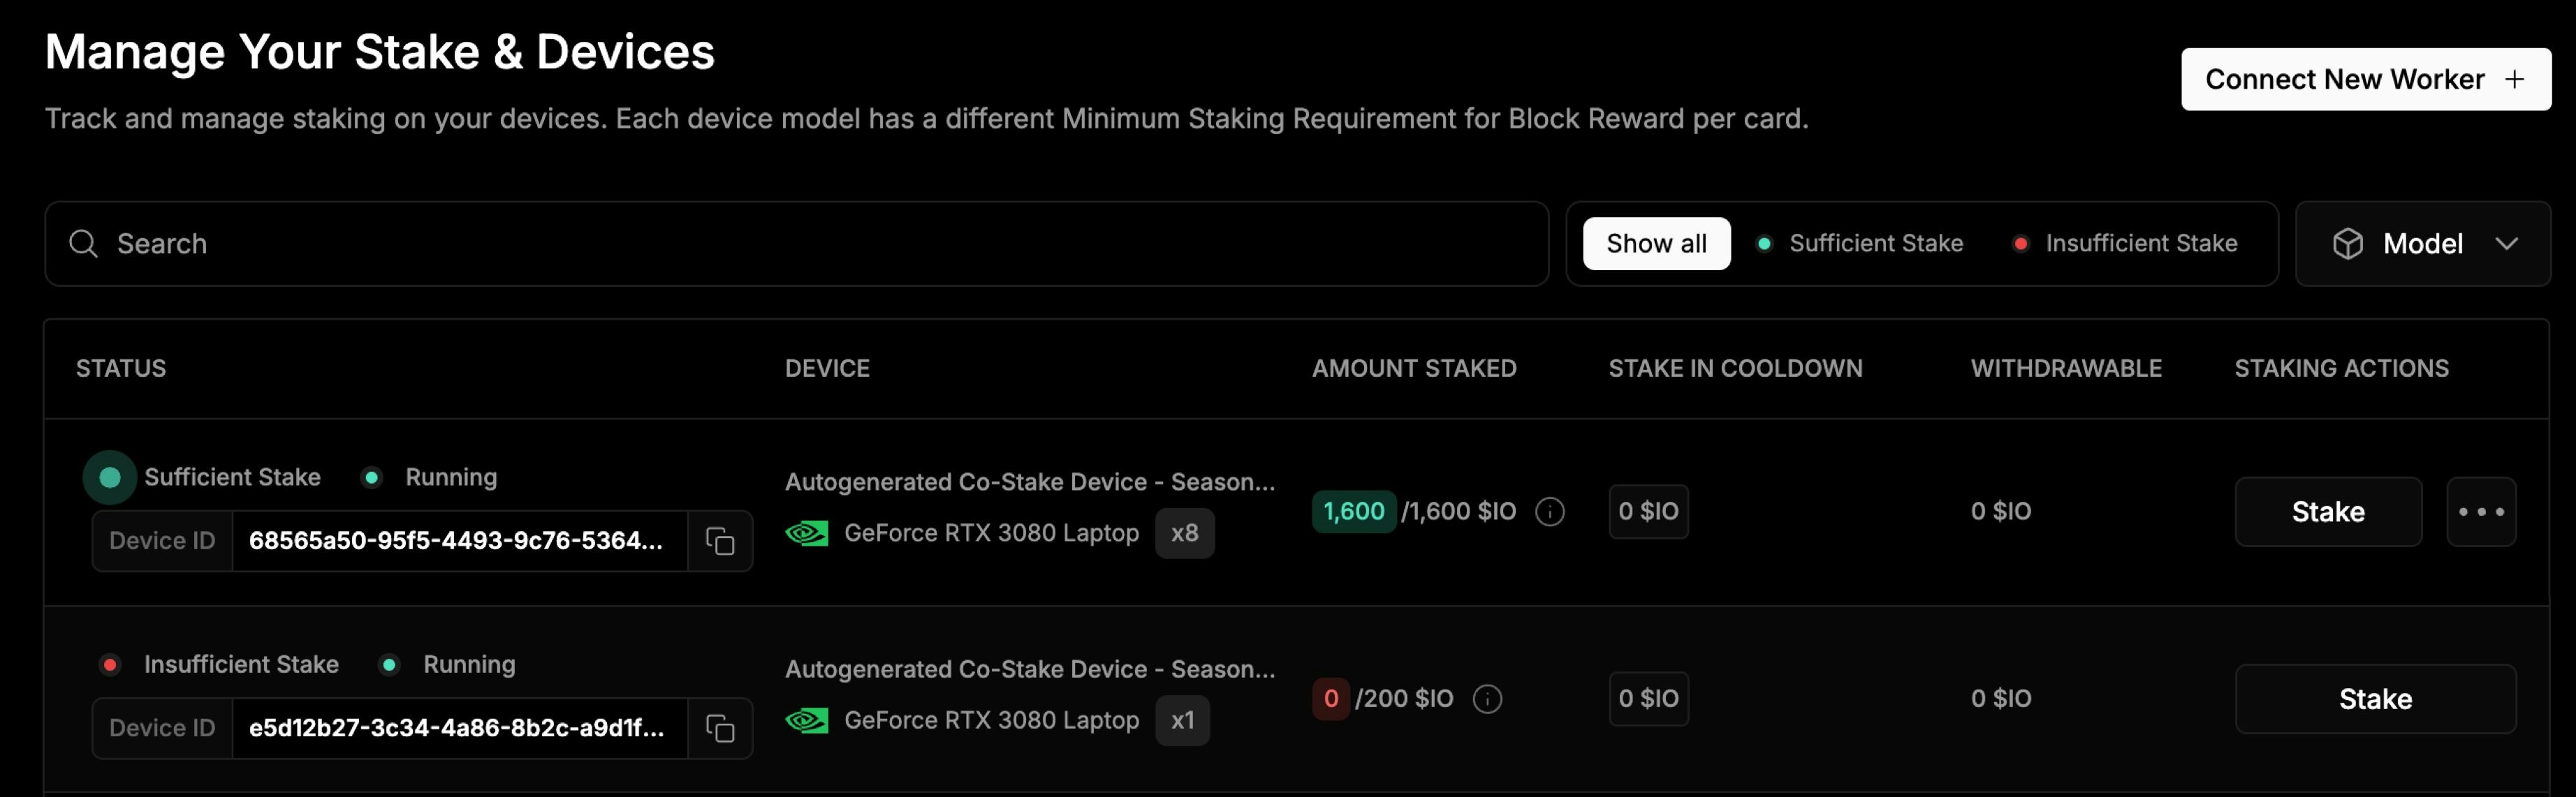The width and height of the screenshot is (2576, 797).
Task: Click the green 1,600 staked amount badge
Action: (1353, 512)
